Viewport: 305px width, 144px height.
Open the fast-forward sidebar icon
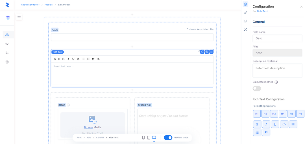coord(7,44)
